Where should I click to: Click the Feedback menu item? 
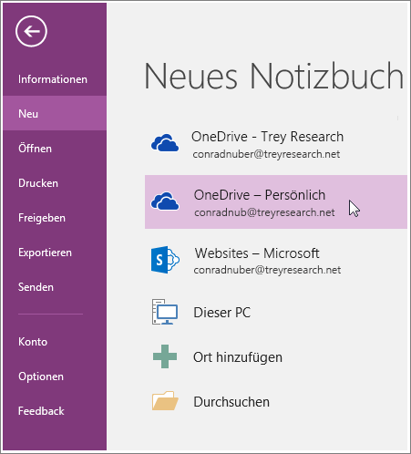[x=55, y=411]
